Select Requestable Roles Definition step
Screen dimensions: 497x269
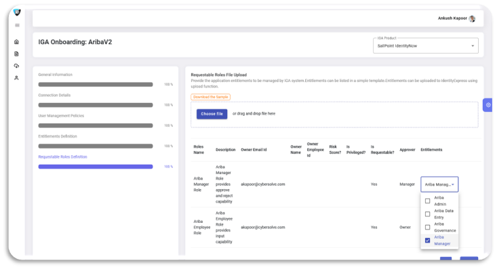pos(63,157)
